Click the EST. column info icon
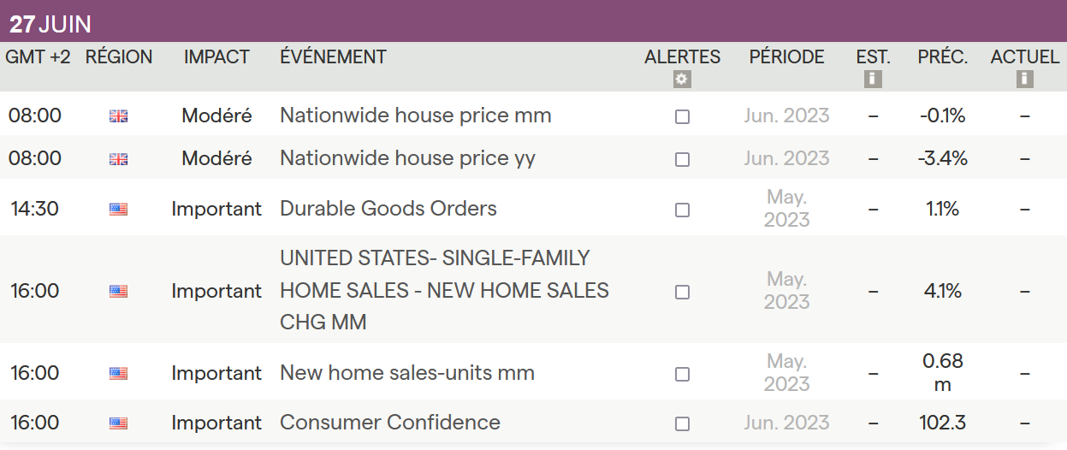The image size is (1067, 450). tap(873, 80)
